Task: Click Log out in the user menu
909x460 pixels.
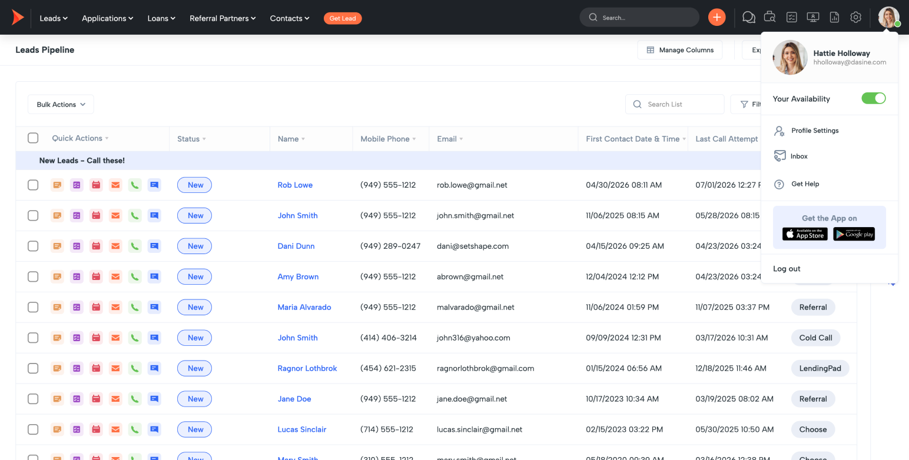Action: tap(787, 269)
